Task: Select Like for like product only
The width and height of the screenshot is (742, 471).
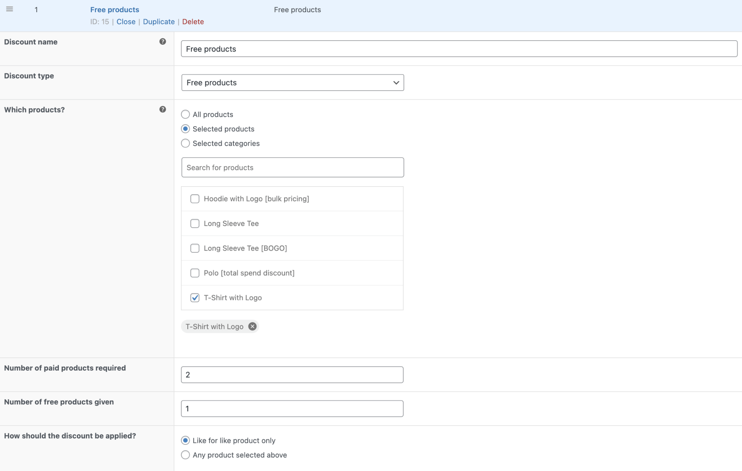Action: (185, 440)
